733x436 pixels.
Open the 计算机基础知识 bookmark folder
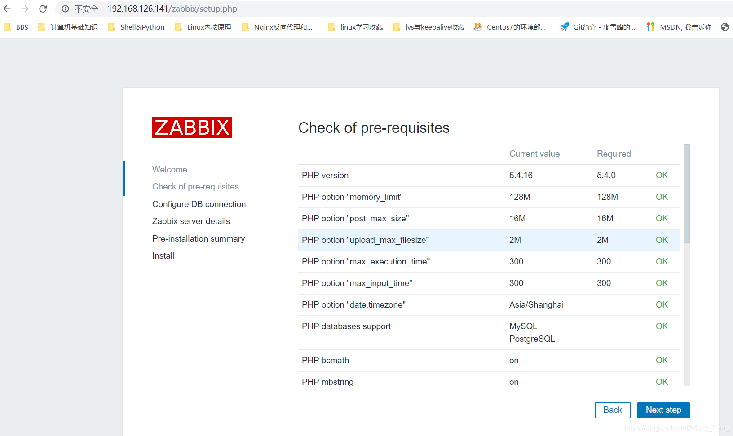[x=68, y=27]
